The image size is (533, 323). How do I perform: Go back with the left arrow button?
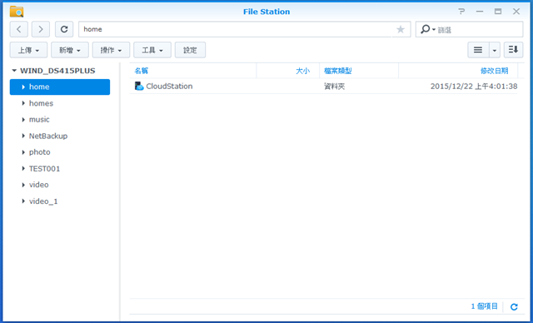point(18,29)
